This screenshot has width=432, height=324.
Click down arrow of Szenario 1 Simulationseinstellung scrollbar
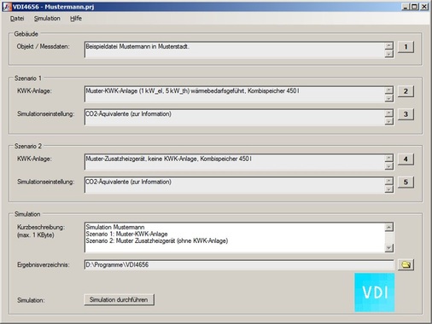pyautogui.click(x=389, y=121)
